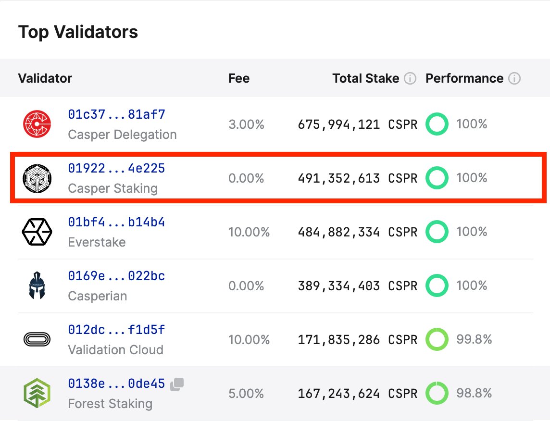Open validator address 012dc...f1d5f
The image size is (550, 421).
[x=116, y=330]
